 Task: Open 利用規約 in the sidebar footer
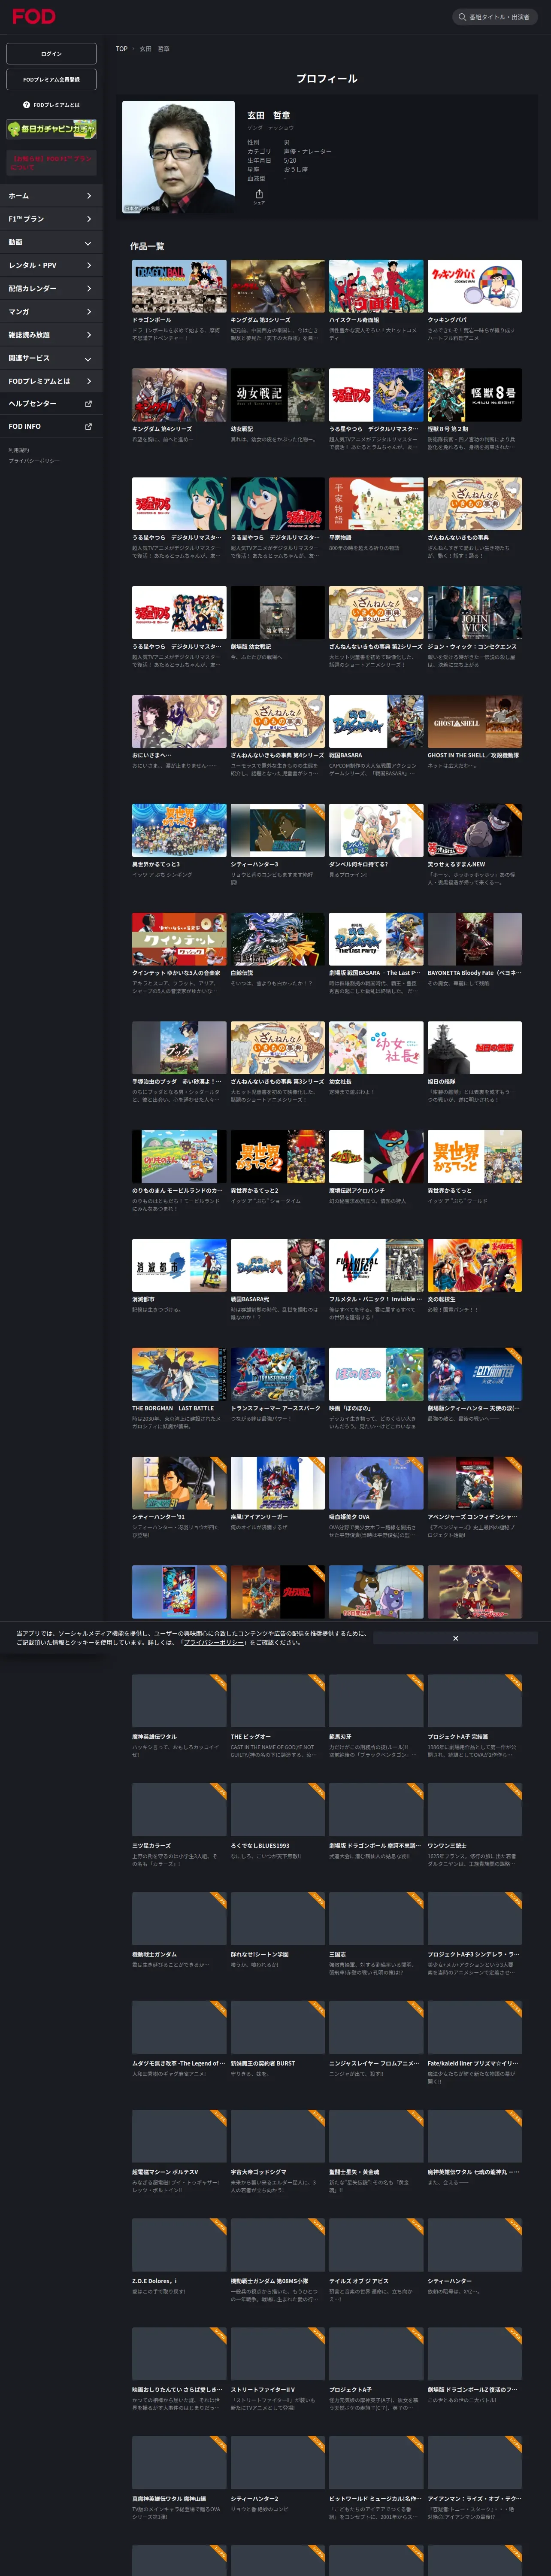(18, 450)
